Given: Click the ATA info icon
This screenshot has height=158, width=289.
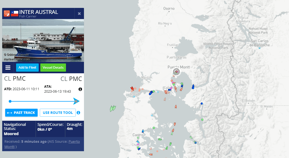Looking at the screenshot, I should point(80,89).
